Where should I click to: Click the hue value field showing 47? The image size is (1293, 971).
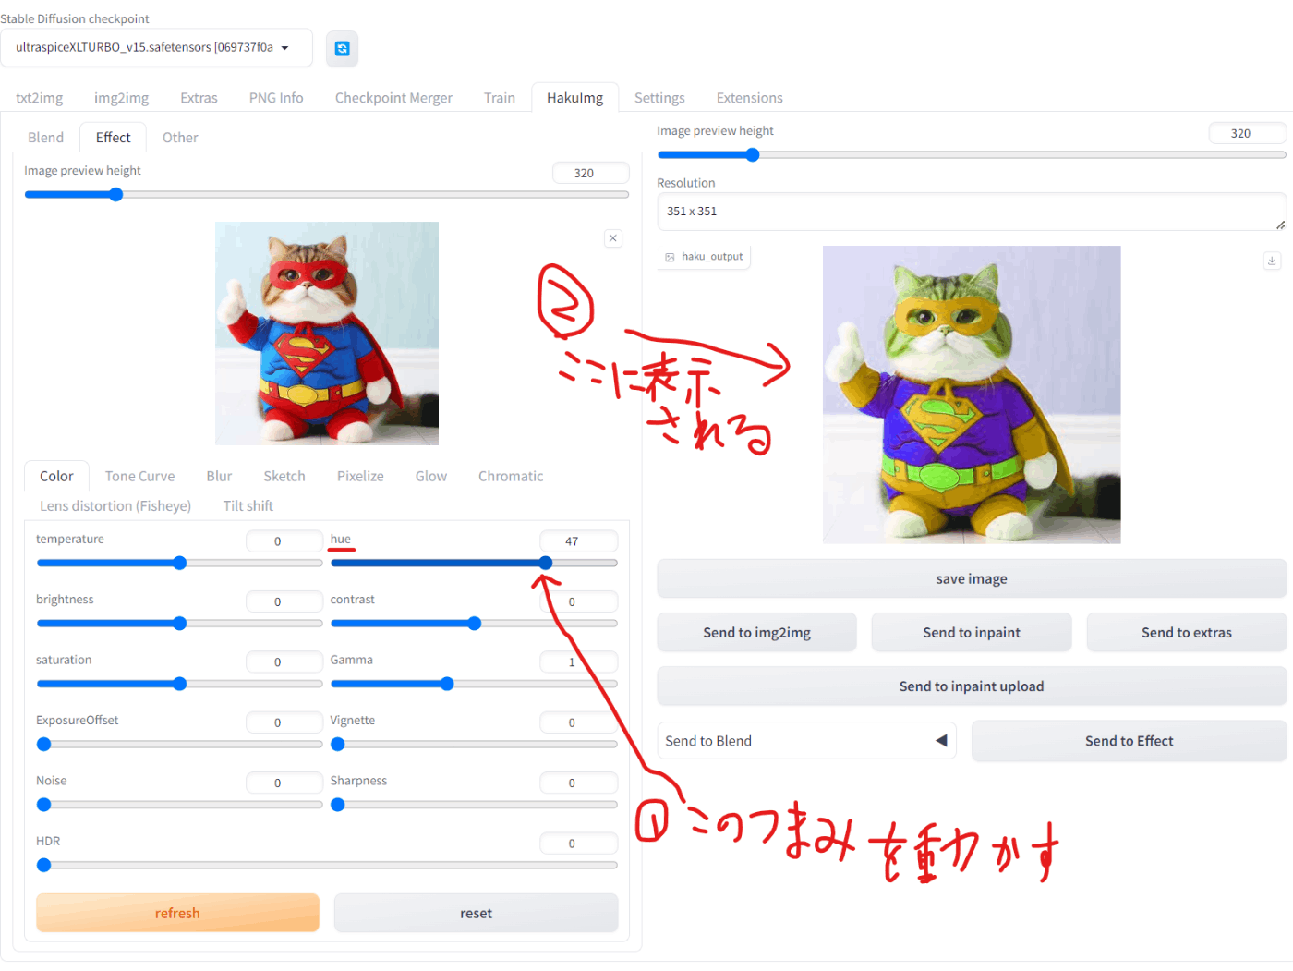click(579, 541)
